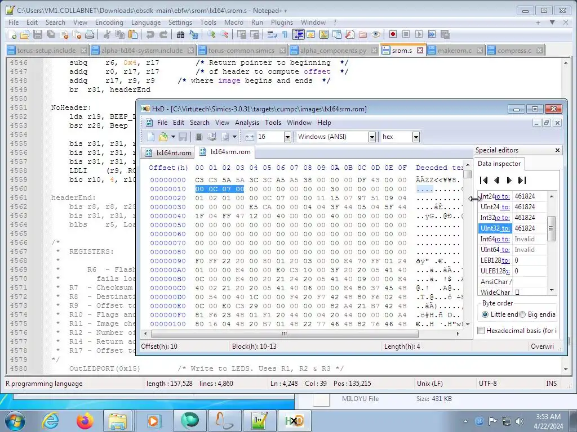Expand disk image dropdown arrow in HxD
The width and height of the screenshot is (577, 432).
[234, 137]
